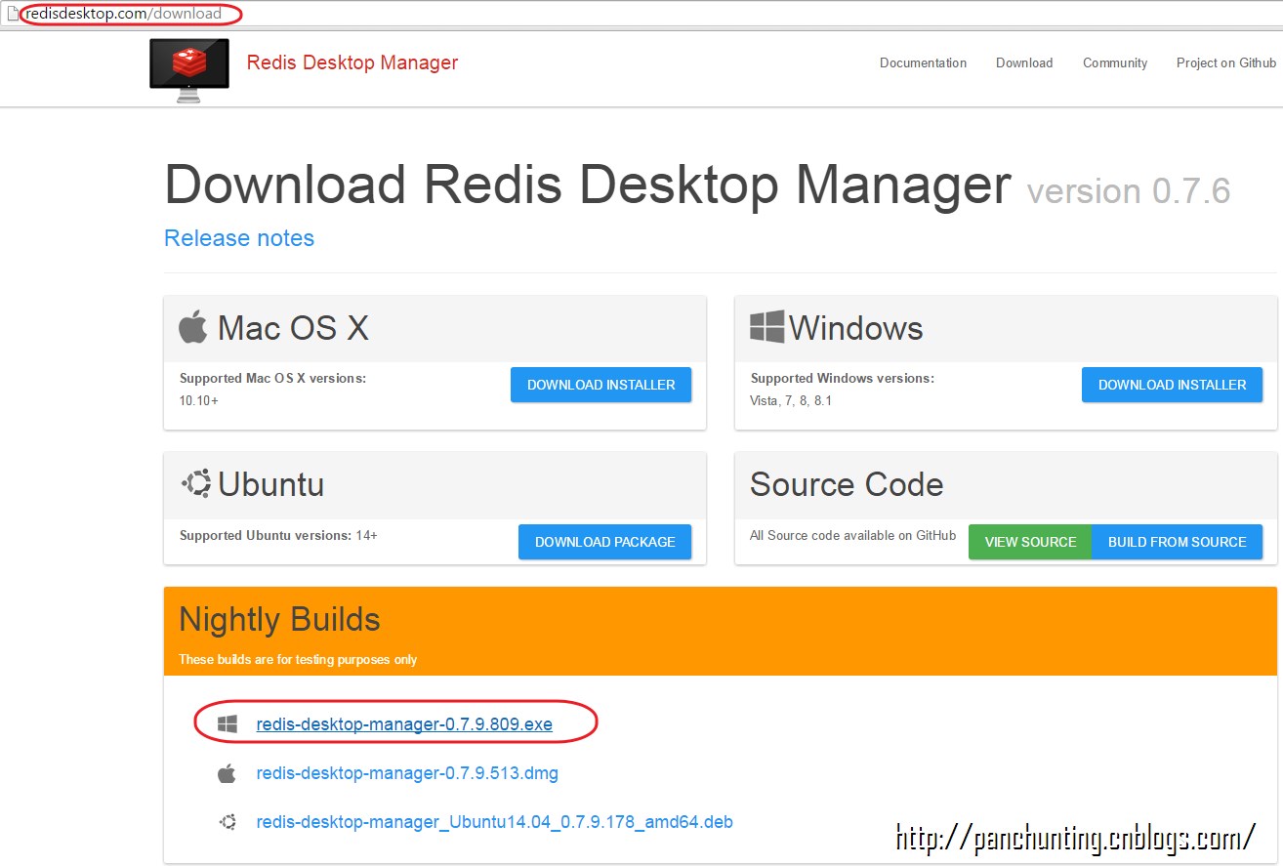1283x866 pixels.
Task: Click the Redis Desktop Manager brand link
Action: point(352,62)
